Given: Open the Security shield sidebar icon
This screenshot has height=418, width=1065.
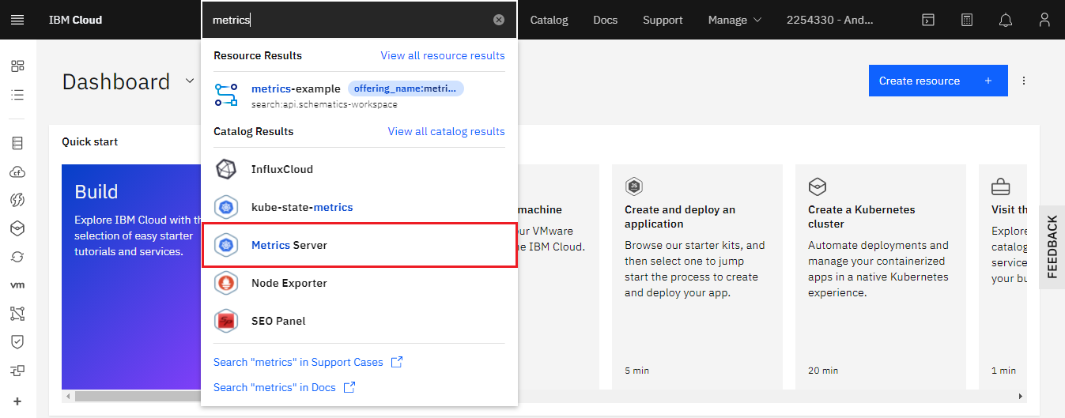Looking at the screenshot, I should 17,342.
